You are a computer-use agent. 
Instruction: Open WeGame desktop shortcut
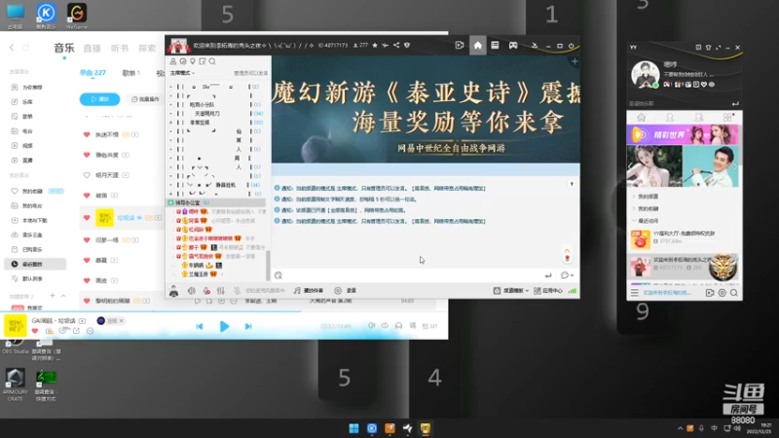pyautogui.click(x=77, y=16)
